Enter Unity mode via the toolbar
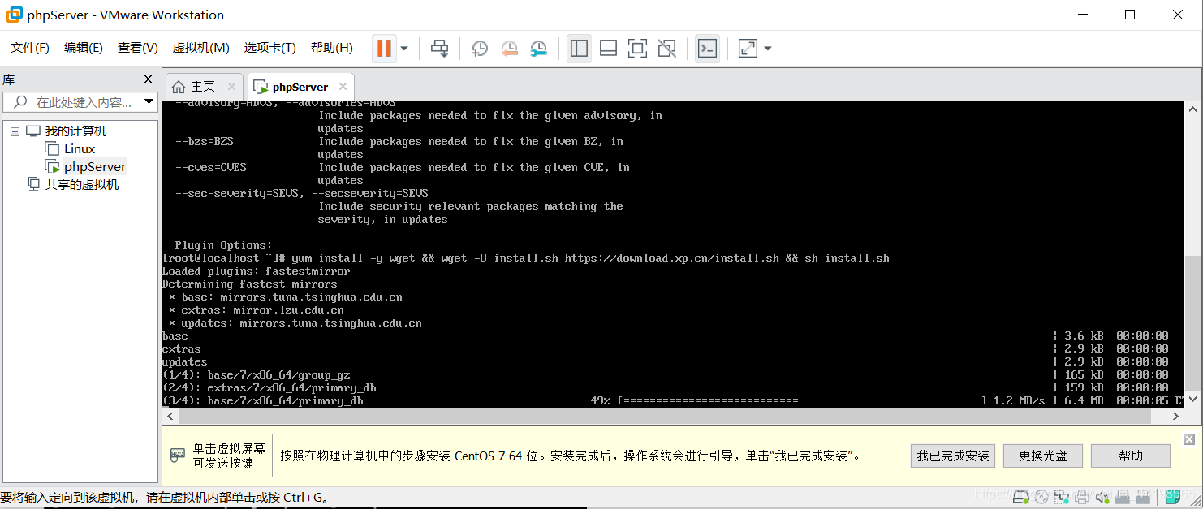This screenshot has width=1203, height=509. click(x=666, y=48)
